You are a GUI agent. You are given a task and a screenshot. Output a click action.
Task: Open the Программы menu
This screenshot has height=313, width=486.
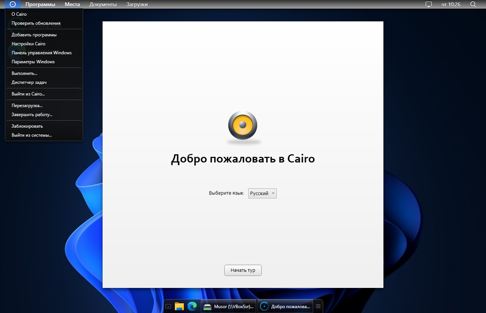[40, 4]
